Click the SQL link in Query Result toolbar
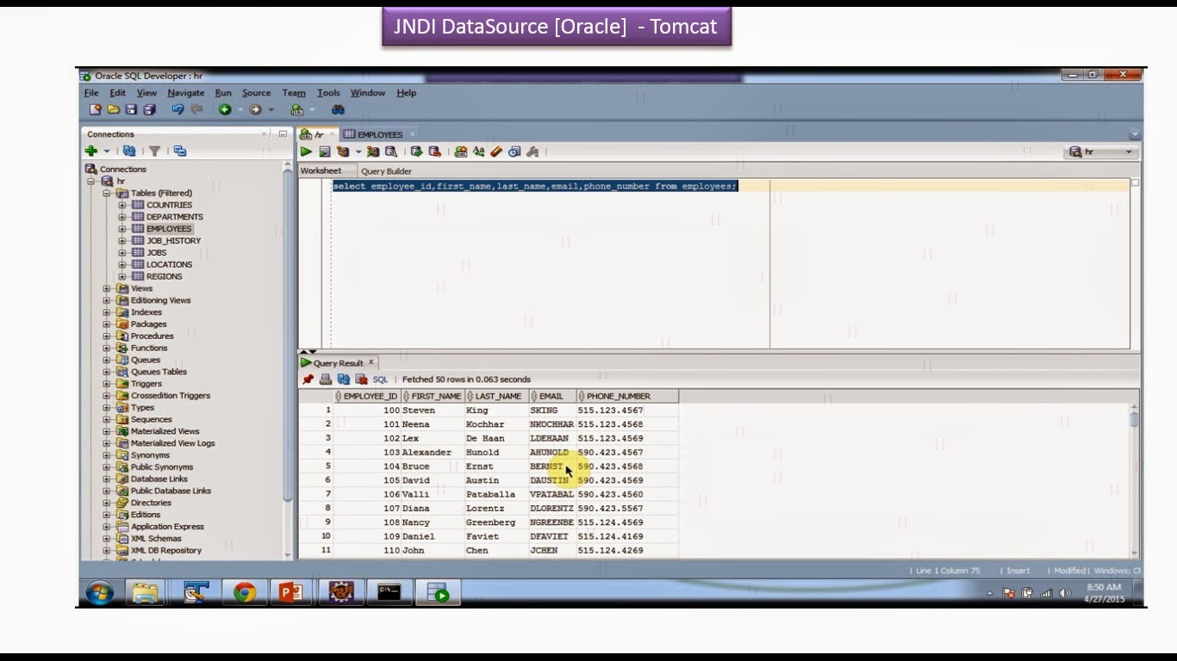The width and height of the screenshot is (1177, 661). coord(380,380)
